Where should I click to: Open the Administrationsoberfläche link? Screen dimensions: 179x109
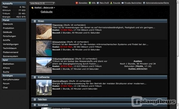[x=157, y=3]
